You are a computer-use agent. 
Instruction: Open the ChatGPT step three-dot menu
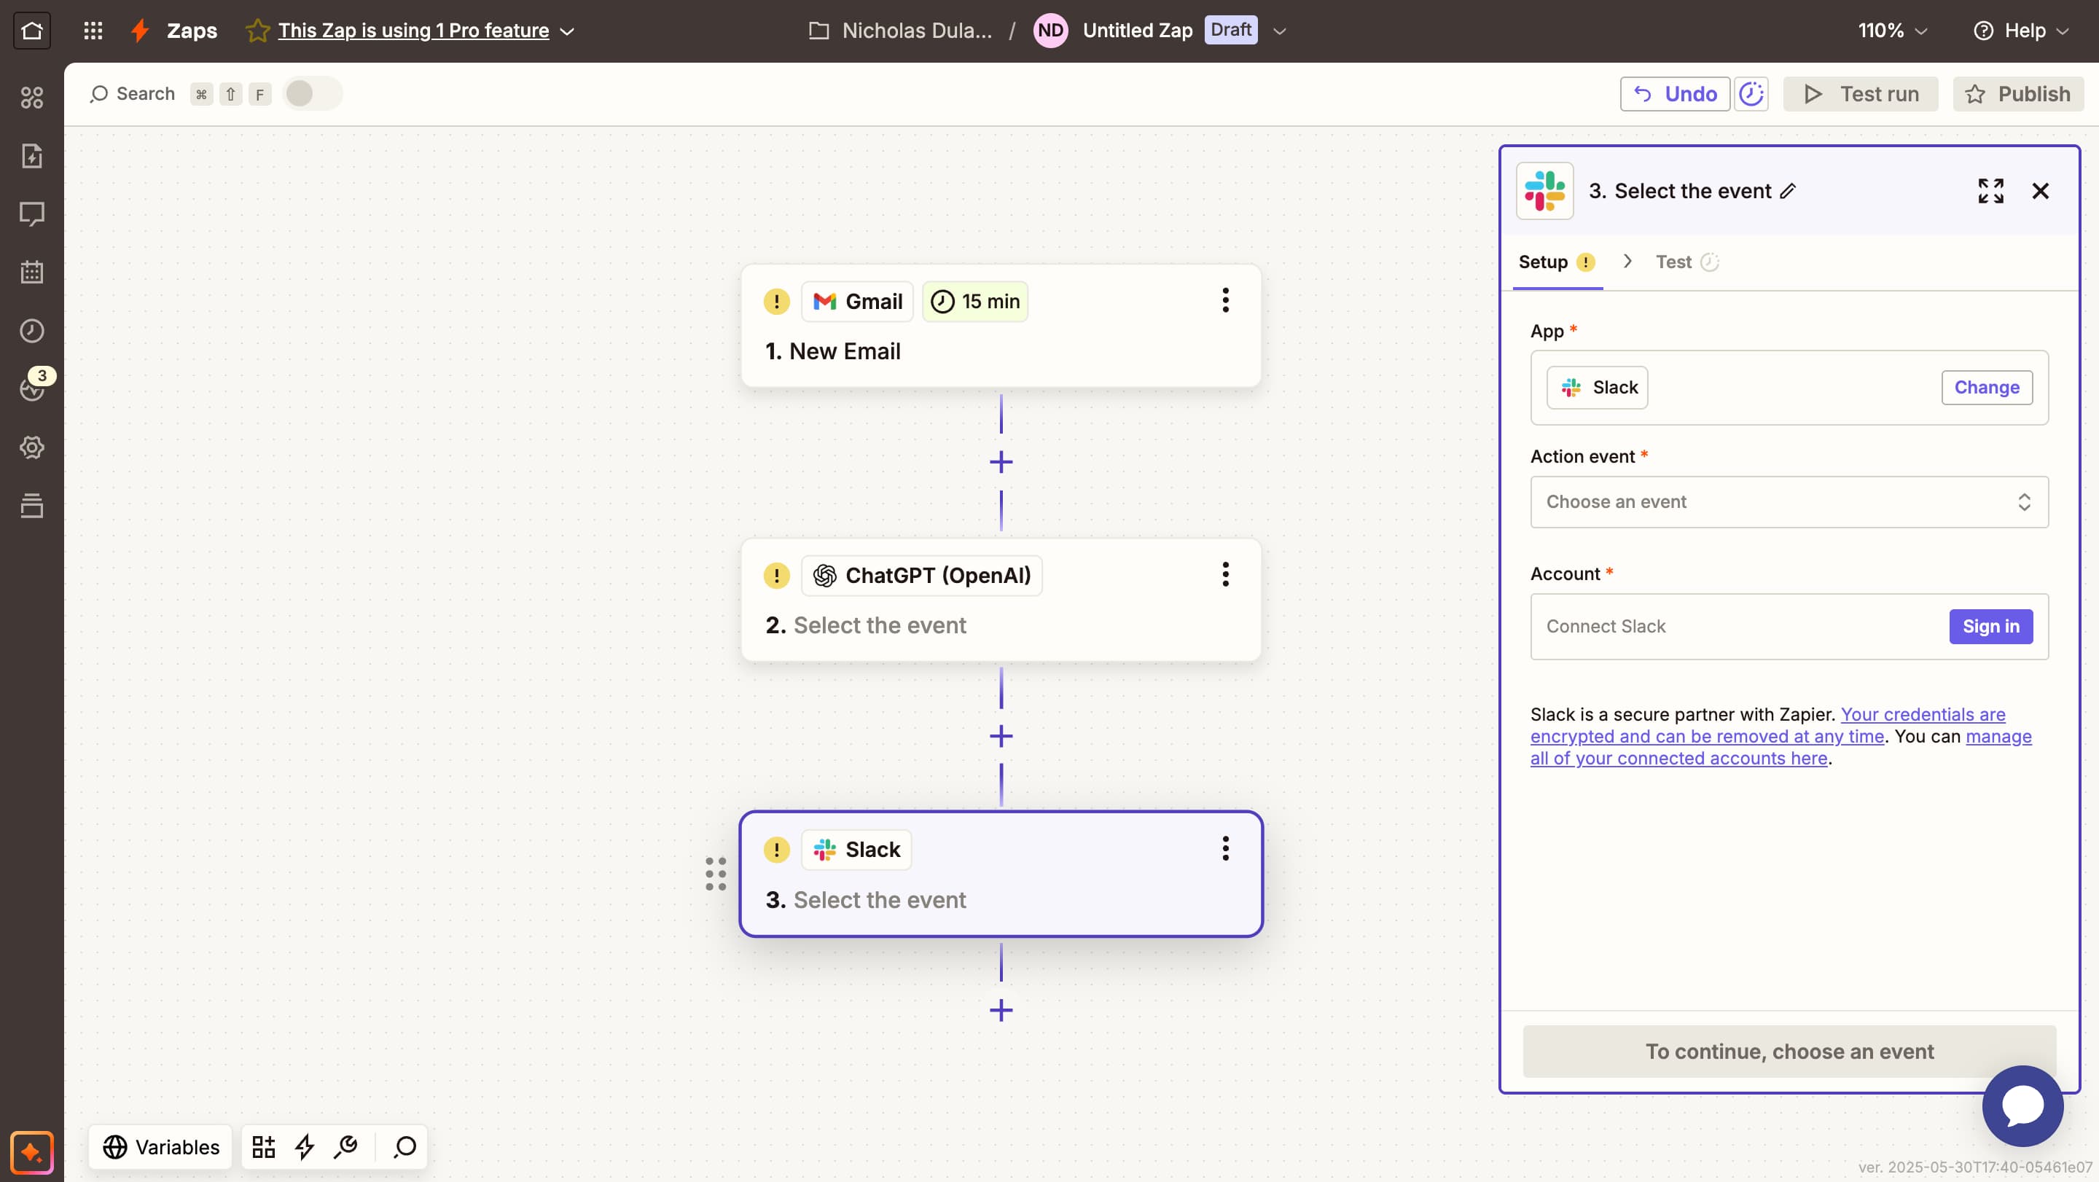click(x=1224, y=574)
